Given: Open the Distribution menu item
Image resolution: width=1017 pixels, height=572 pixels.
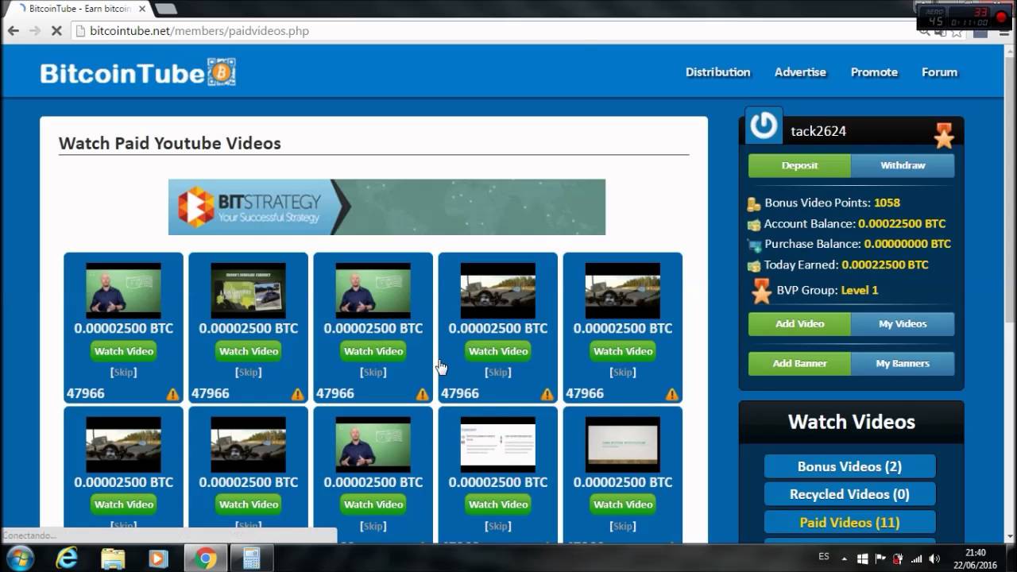Looking at the screenshot, I should pos(718,71).
